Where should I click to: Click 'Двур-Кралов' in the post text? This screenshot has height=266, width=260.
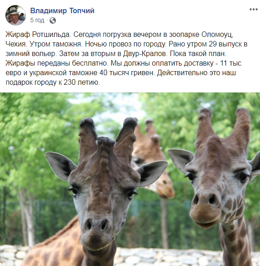tap(145, 54)
